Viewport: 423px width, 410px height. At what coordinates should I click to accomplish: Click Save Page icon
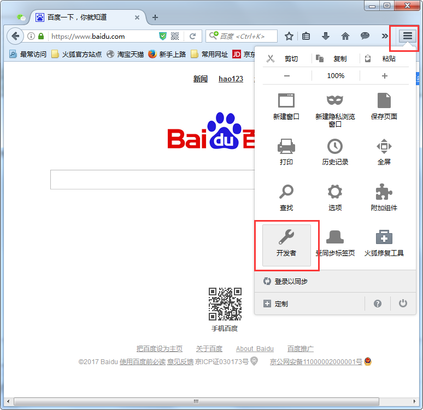(384, 100)
